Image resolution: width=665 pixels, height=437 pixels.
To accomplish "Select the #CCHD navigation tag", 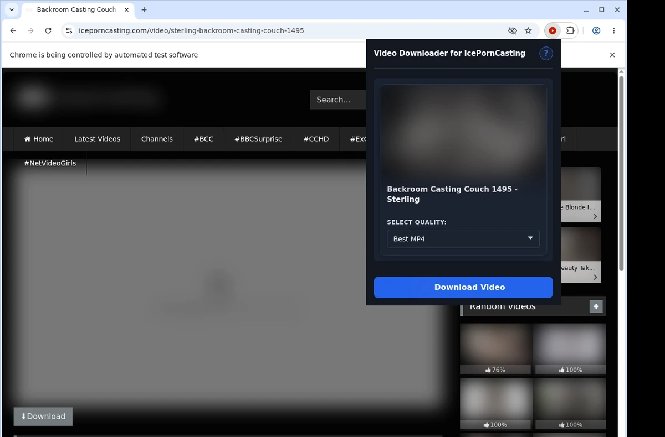I will tap(316, 139).
